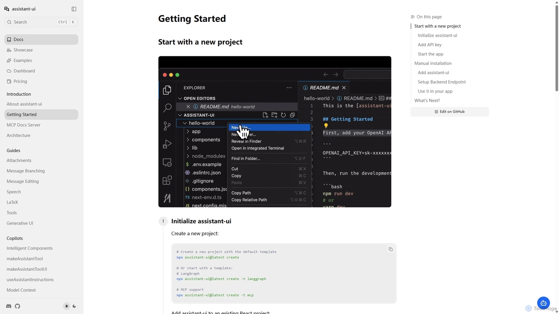Click the video thumbnail of VS Code
Screen dimensions: 559x314
pyautogui.click(x=275, y=132)
